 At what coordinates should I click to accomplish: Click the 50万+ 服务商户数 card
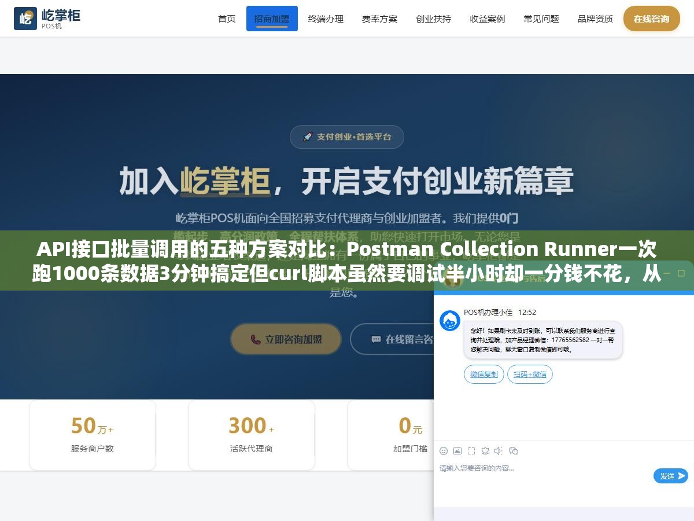click(93, 434)
